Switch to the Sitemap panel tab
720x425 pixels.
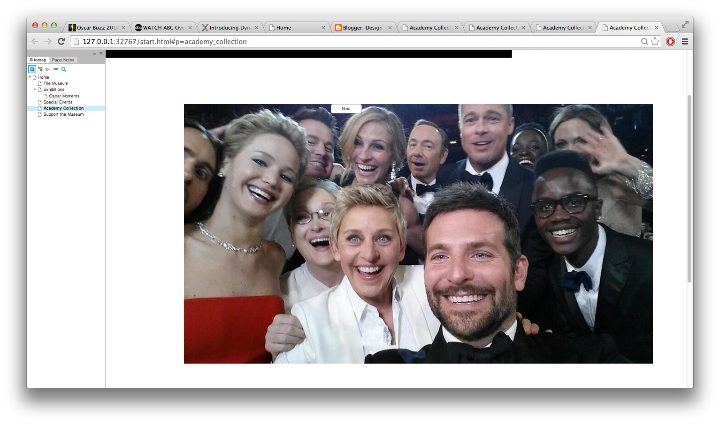pos(38,60)
